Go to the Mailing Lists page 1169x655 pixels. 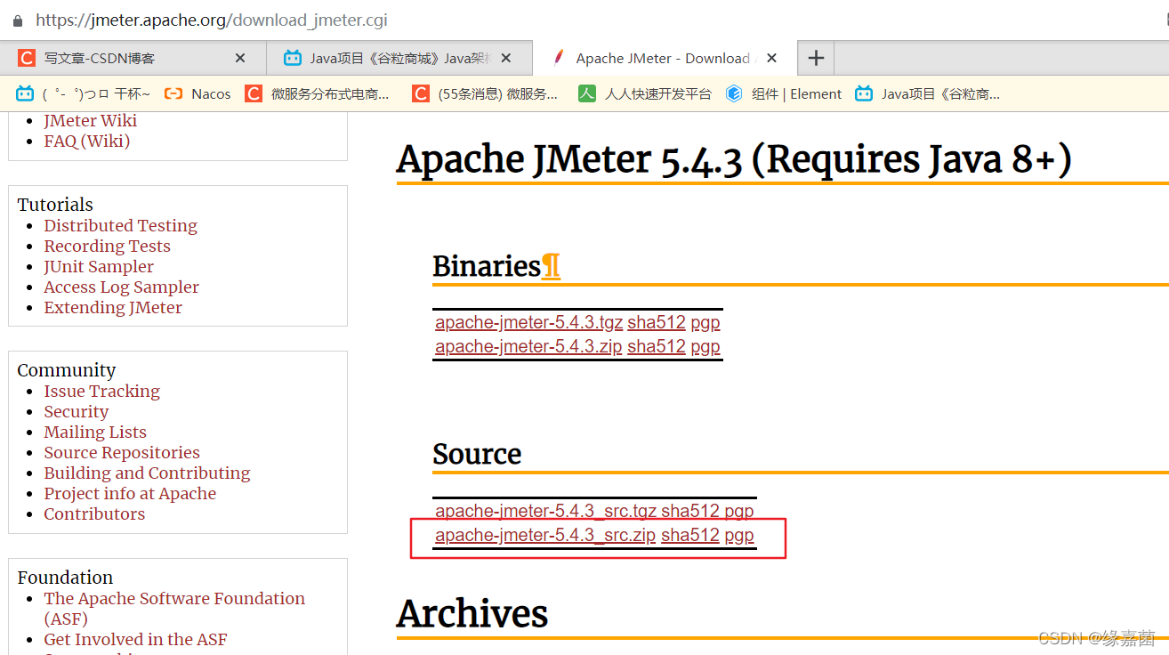pyautogui.click(x=95, y=432)
